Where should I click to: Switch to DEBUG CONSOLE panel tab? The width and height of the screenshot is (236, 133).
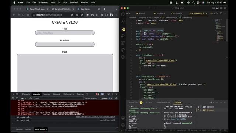pyautogui.click(x=163, y=103)
